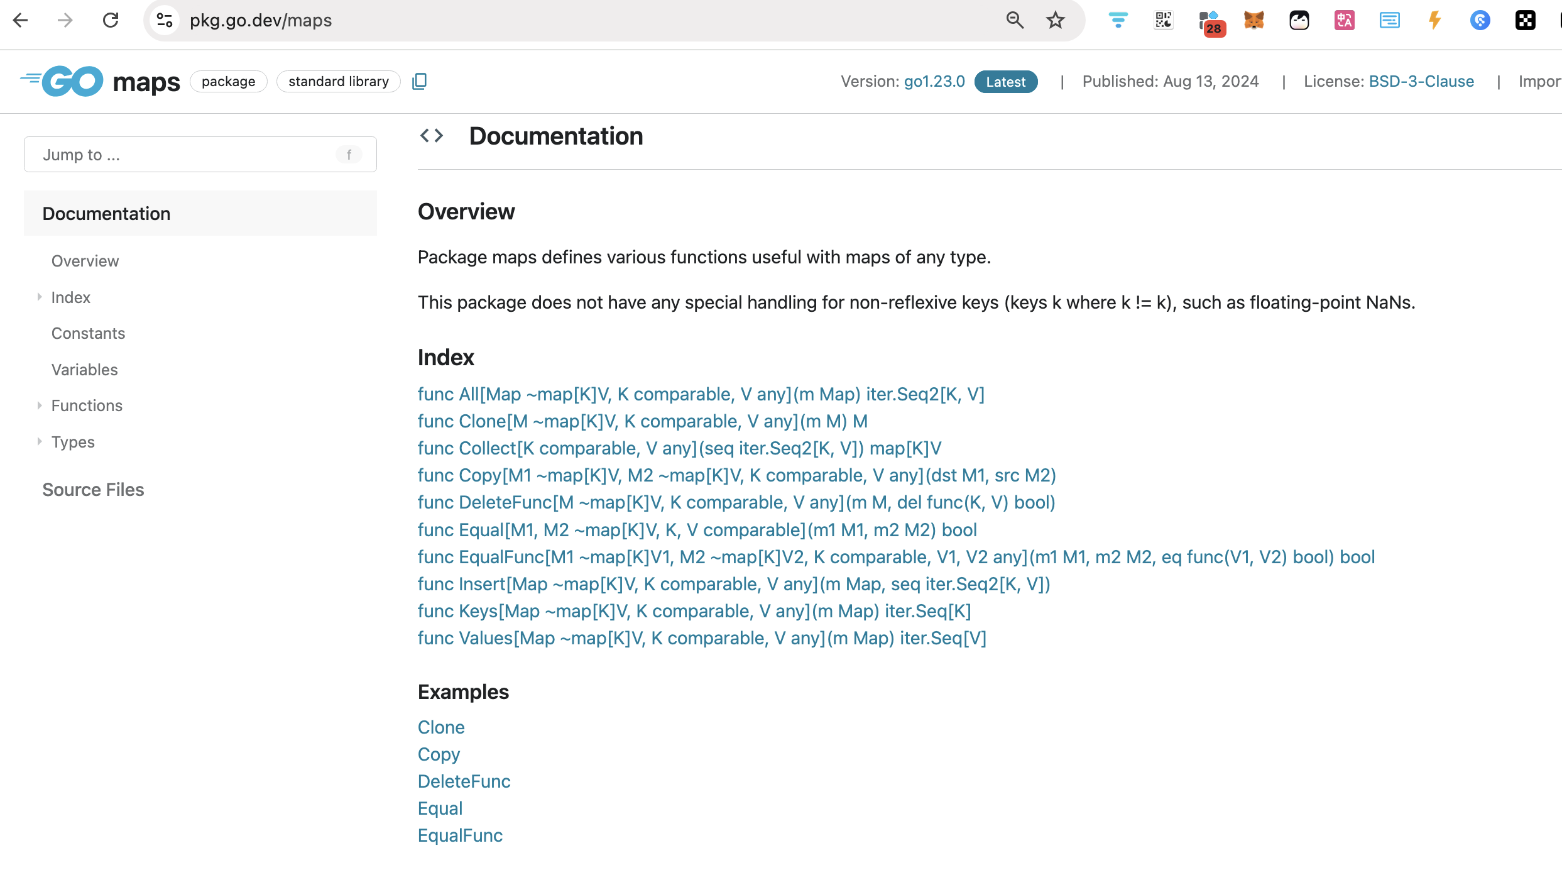The image size is (1562, 870).
Task: Open the DeleteFunc example link
Action: click(464, 781)
